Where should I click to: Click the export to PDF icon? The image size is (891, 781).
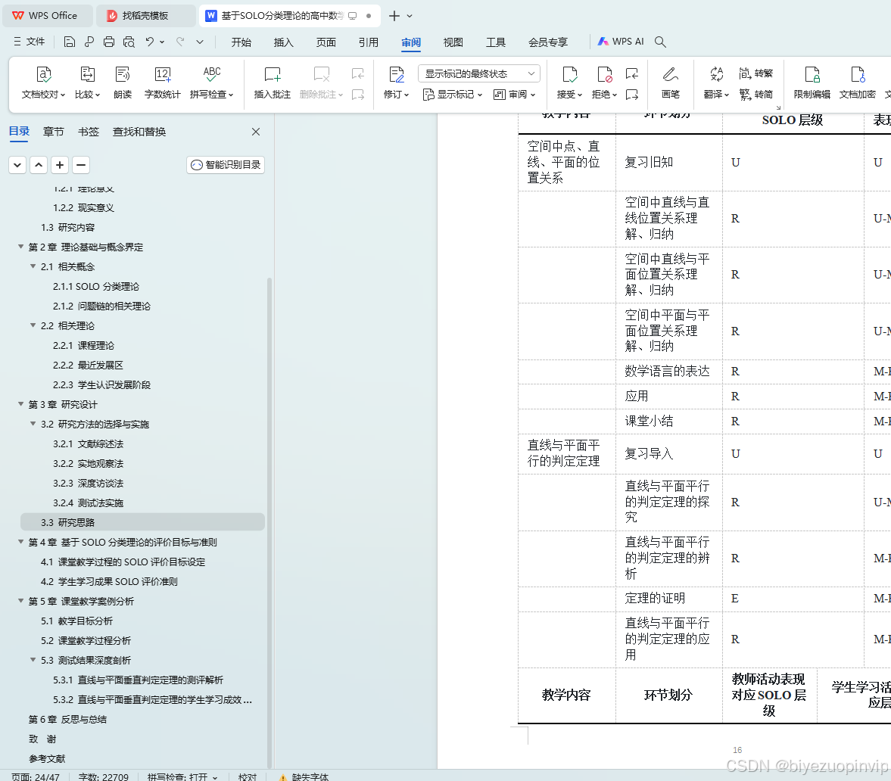pos(89,42)
